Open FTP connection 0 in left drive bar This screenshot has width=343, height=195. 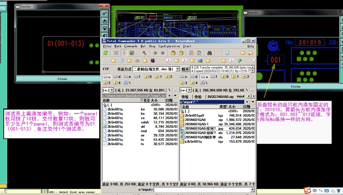point(148,77)
